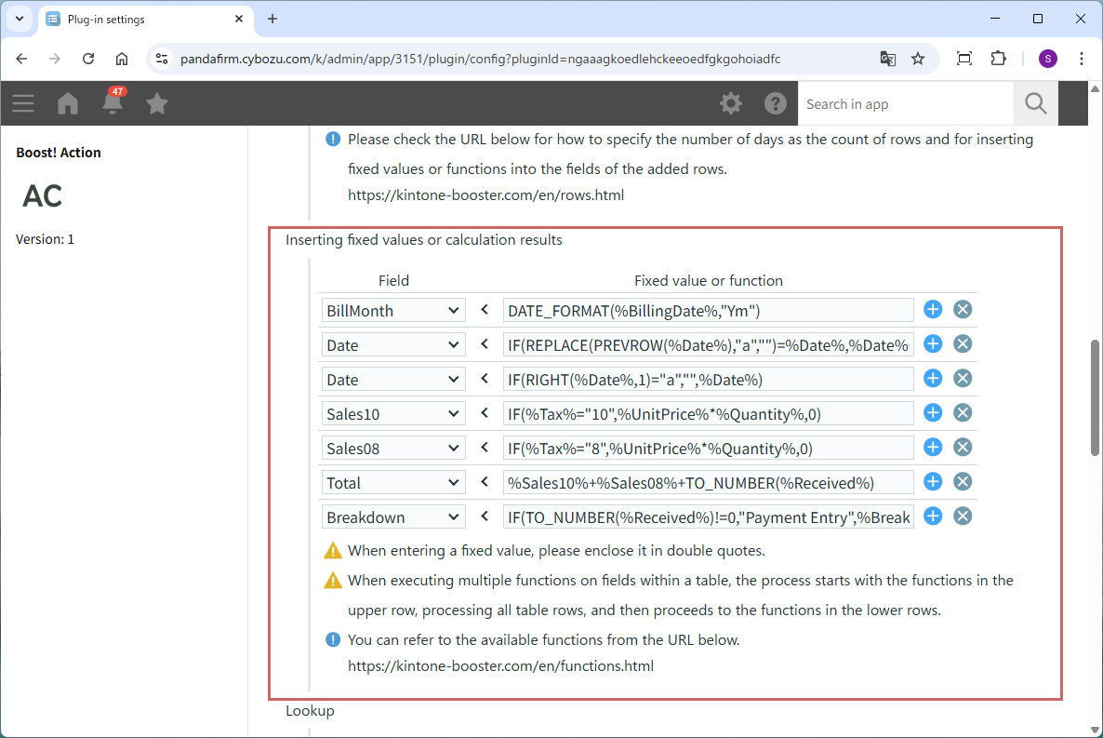Remove the Sales10 function row

tap(963, 413)
